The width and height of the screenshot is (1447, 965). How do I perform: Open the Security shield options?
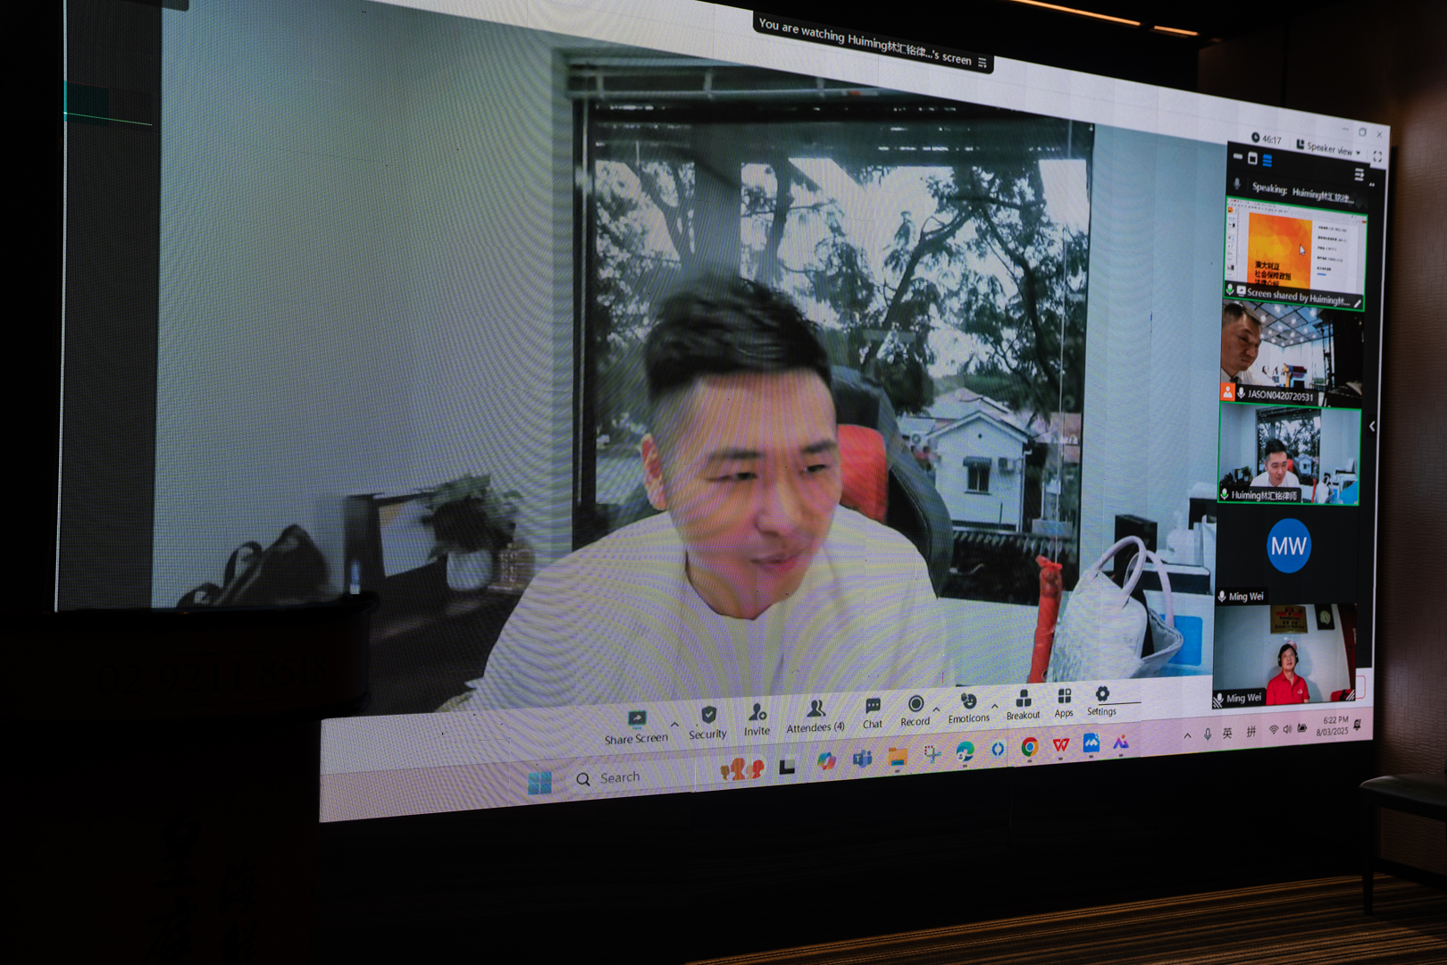(x=707, y=722)
